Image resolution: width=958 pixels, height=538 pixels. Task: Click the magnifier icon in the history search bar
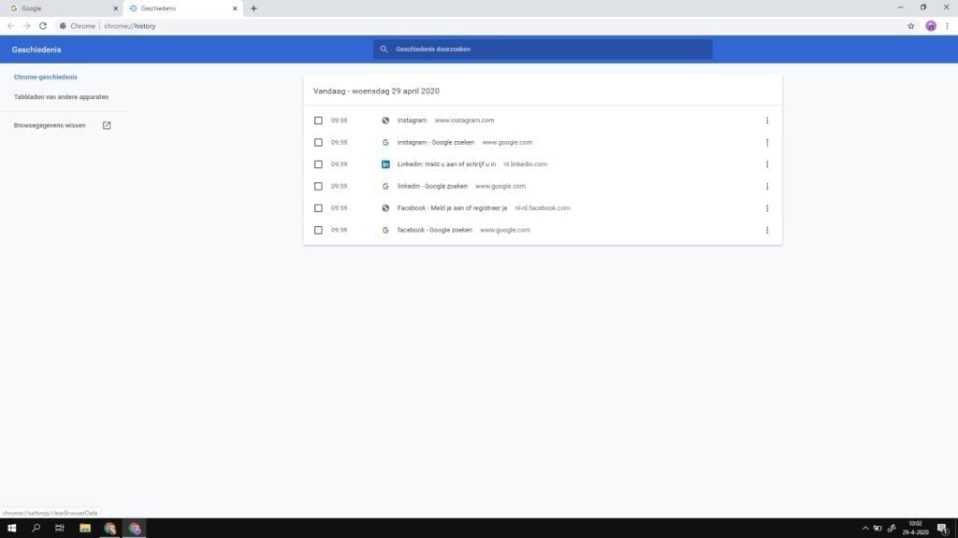tap(384, 50)
